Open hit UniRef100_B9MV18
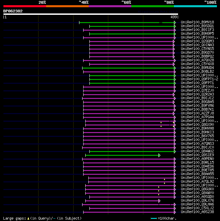This screenshot has width=220, height=221. (197, 22)
